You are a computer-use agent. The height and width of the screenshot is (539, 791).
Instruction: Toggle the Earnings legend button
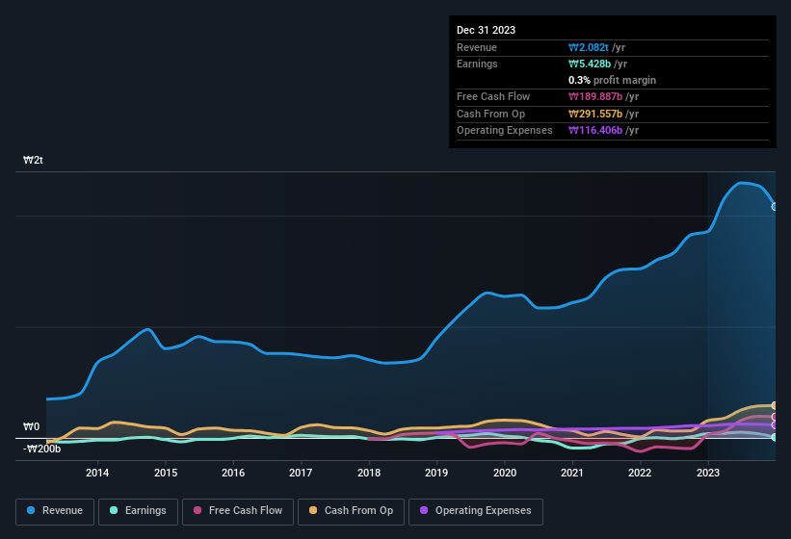(x=138, y=511)
